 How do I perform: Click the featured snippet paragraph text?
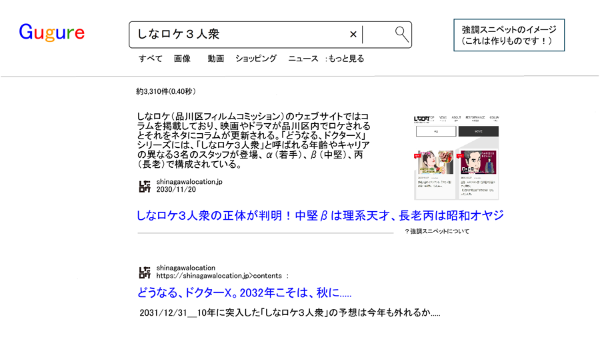pos(254,141)
